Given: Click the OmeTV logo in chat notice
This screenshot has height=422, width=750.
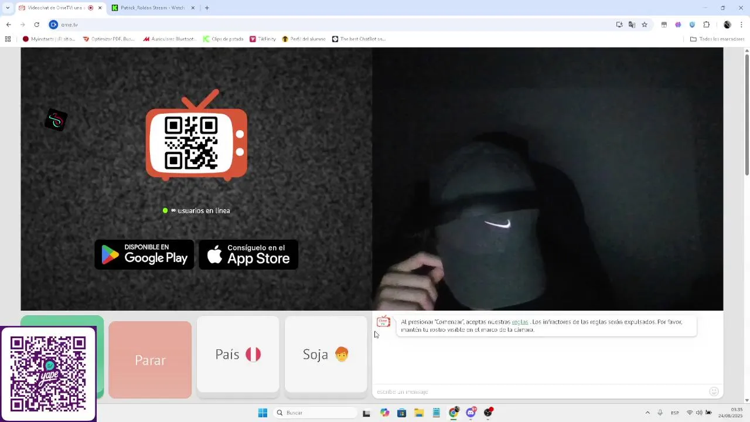Looking at the screenshot, I should pyautogui.click(x=383, y=322).
